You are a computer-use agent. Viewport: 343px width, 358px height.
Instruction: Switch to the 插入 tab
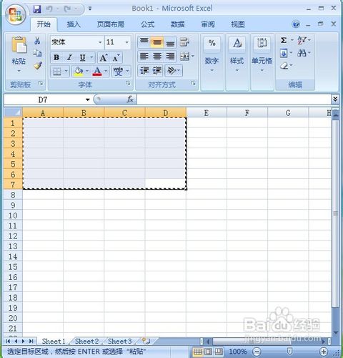(x=74, y=24)
